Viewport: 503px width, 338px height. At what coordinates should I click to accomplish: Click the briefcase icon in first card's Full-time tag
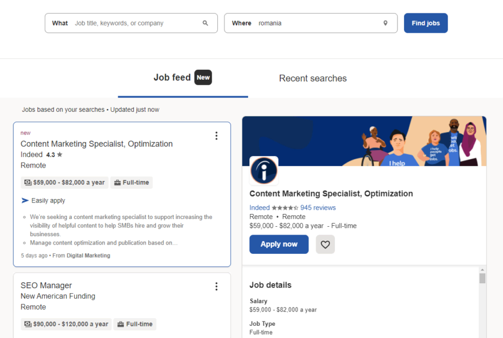click(x=117, y=183)
